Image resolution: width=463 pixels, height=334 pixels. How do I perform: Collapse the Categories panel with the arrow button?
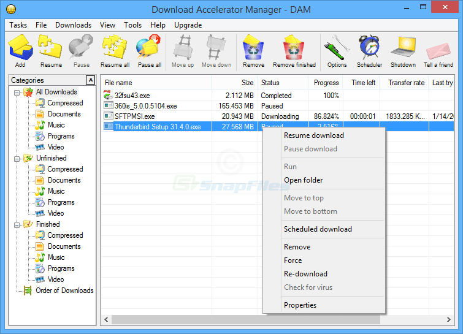pos(90,80)
